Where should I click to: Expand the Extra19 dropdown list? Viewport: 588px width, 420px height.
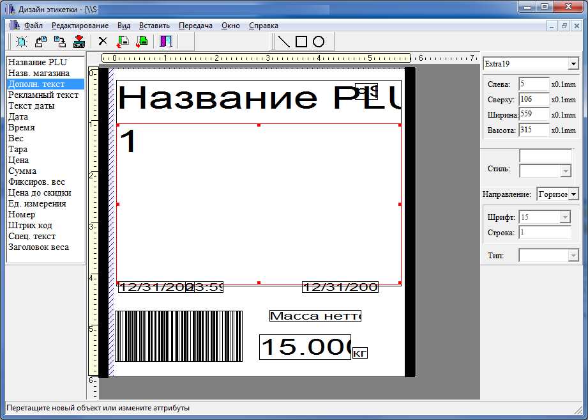click(573, 64)
